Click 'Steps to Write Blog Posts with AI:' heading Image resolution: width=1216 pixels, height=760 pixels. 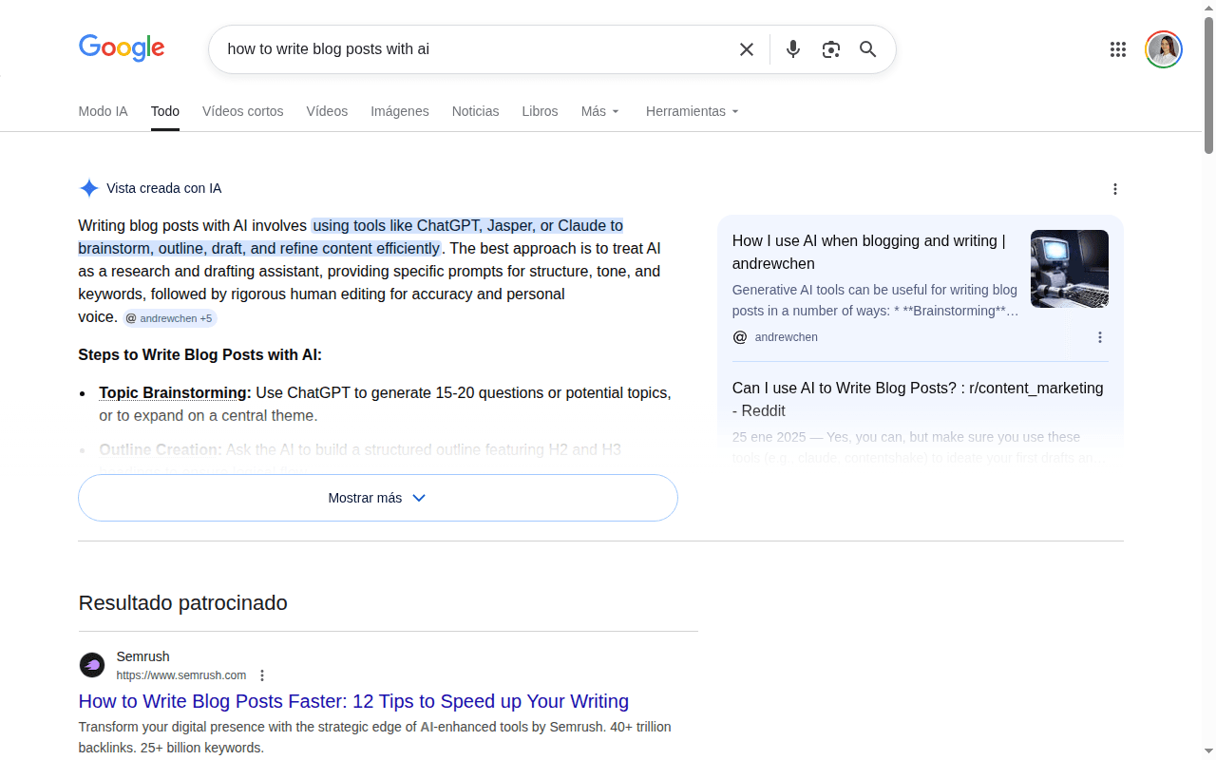(200, 355)
